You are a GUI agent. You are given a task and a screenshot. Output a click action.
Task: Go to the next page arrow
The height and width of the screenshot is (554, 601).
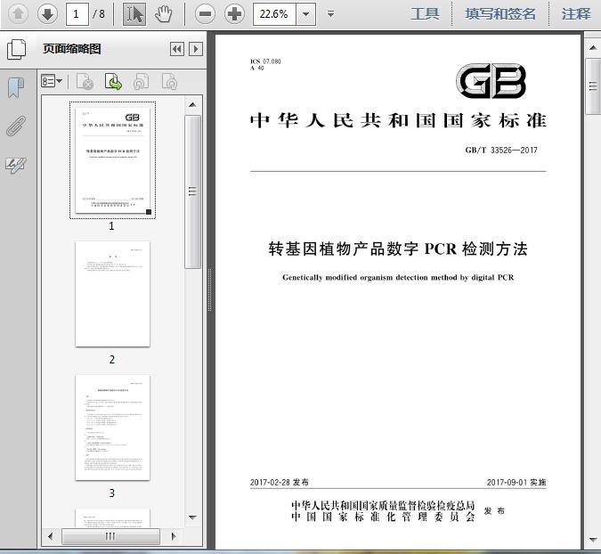(x=47, y=13)
